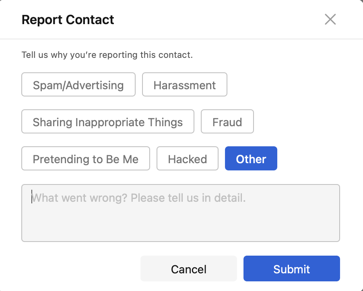Viewport: 363px width, 291px height.
Task: Cancel the contact report
Action: pos(188,269)
